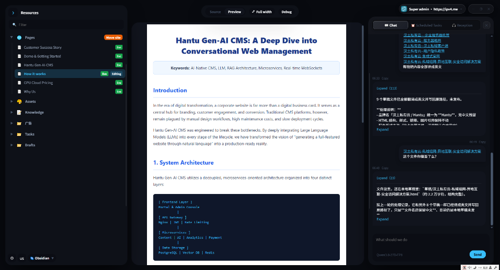
Task: Click the chat panel vertical scrollbar
Action: click(x=492, y=189)
